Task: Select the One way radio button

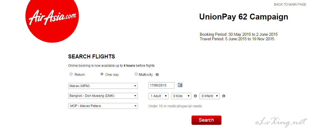Action: click(x=102, y=74)
